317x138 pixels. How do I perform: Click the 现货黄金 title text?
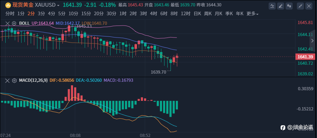(x=23, y=5)
